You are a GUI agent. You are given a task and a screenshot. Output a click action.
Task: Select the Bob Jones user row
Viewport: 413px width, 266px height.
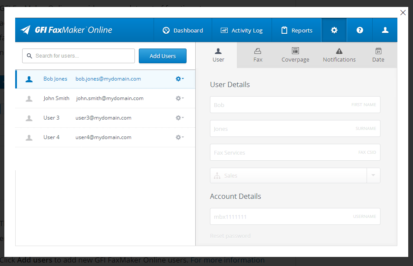coord(105,79)
